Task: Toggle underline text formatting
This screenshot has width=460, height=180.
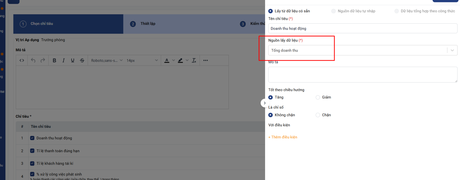Action: (73, 60)
